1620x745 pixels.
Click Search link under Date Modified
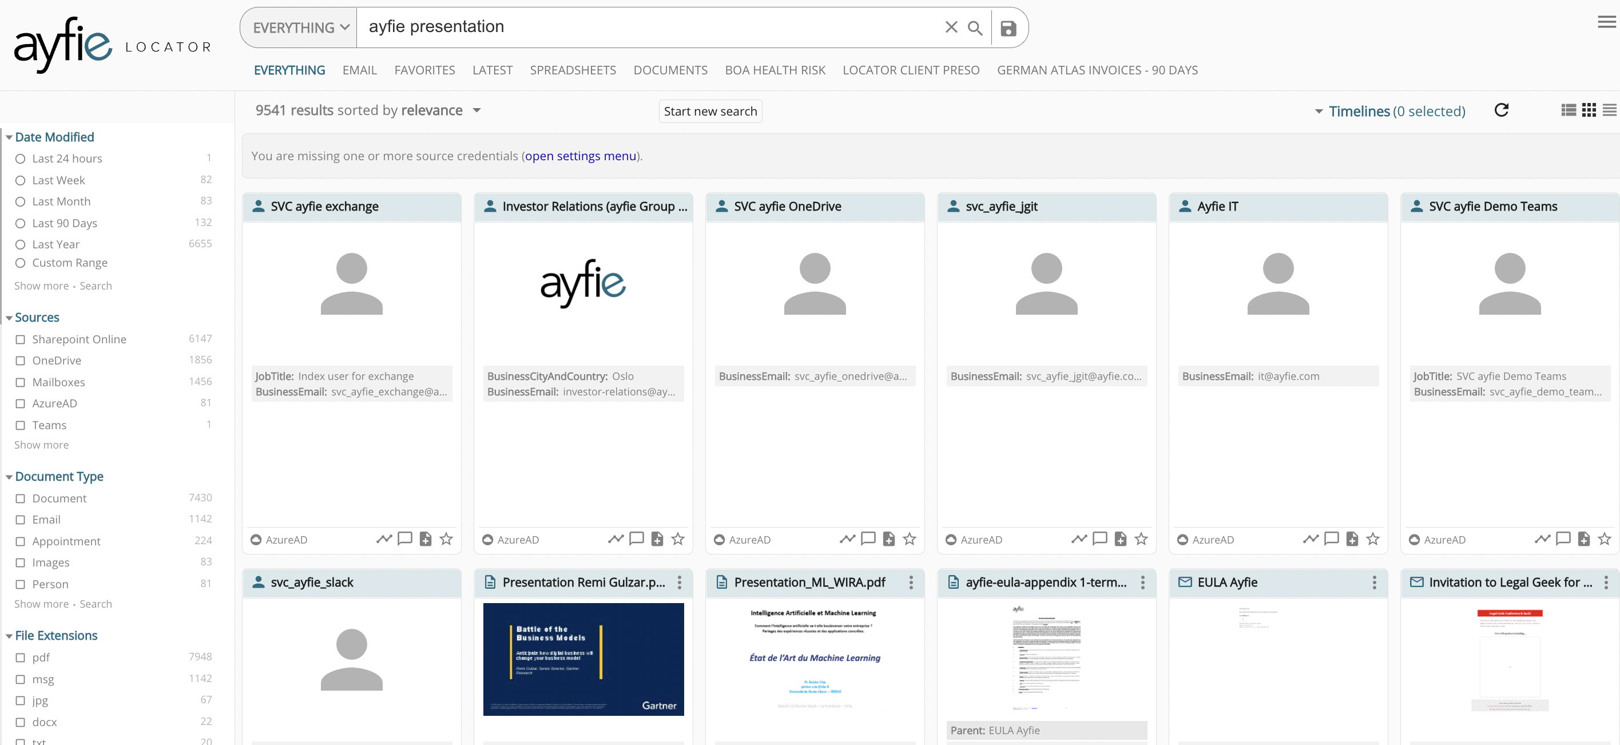(x=96, y=286)
